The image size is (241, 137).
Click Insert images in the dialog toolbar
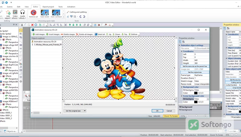pos(53,34)
